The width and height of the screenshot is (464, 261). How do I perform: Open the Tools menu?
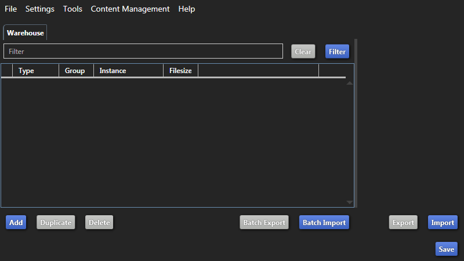point(72,9)
